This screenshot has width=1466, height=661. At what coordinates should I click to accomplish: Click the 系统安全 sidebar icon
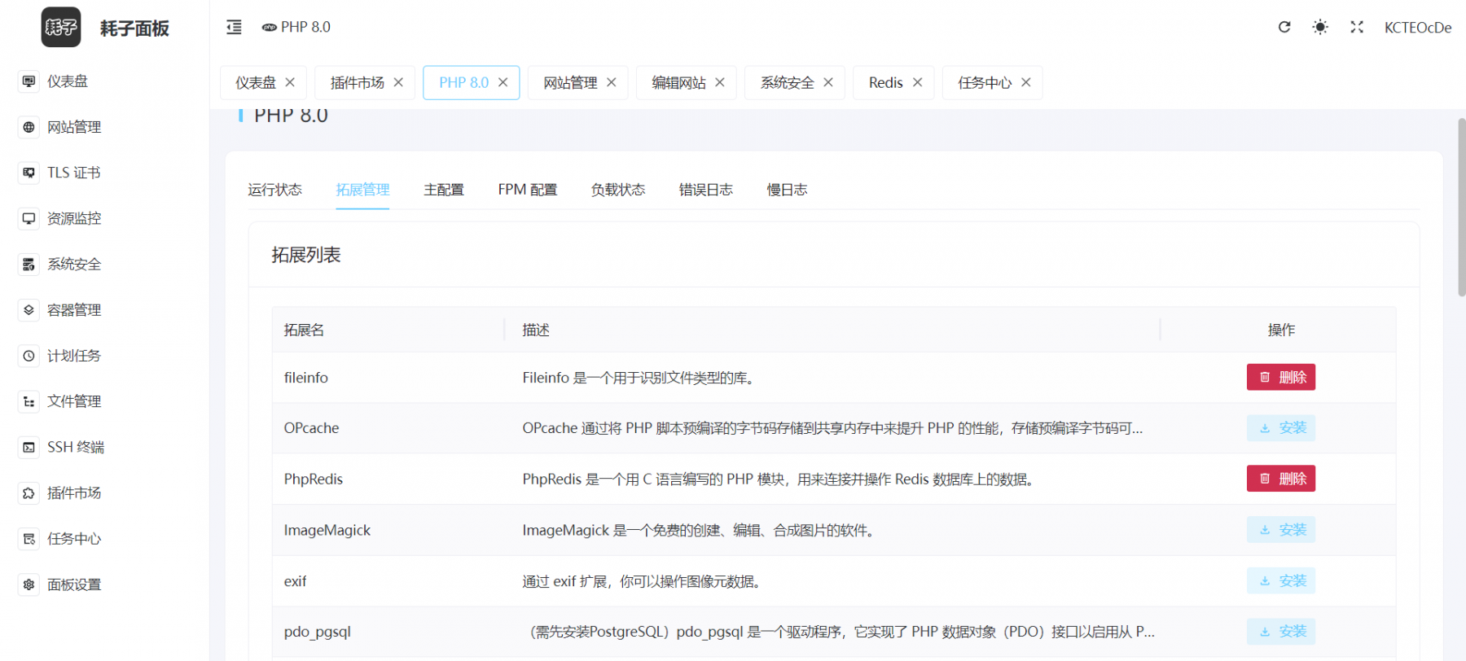(29, 265)
